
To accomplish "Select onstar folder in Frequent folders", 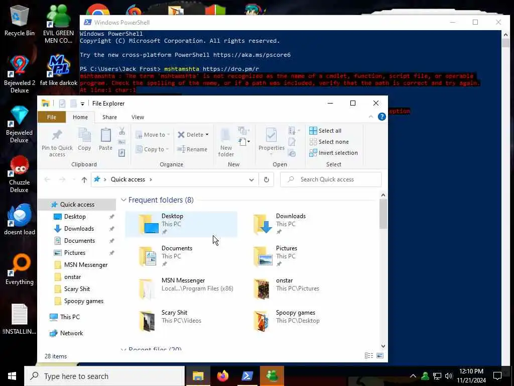I will pyautogui.click(x=295, y=288).
